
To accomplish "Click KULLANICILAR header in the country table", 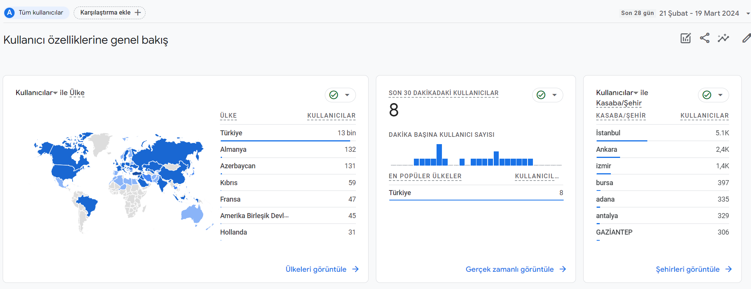I will tap(331, 116).
